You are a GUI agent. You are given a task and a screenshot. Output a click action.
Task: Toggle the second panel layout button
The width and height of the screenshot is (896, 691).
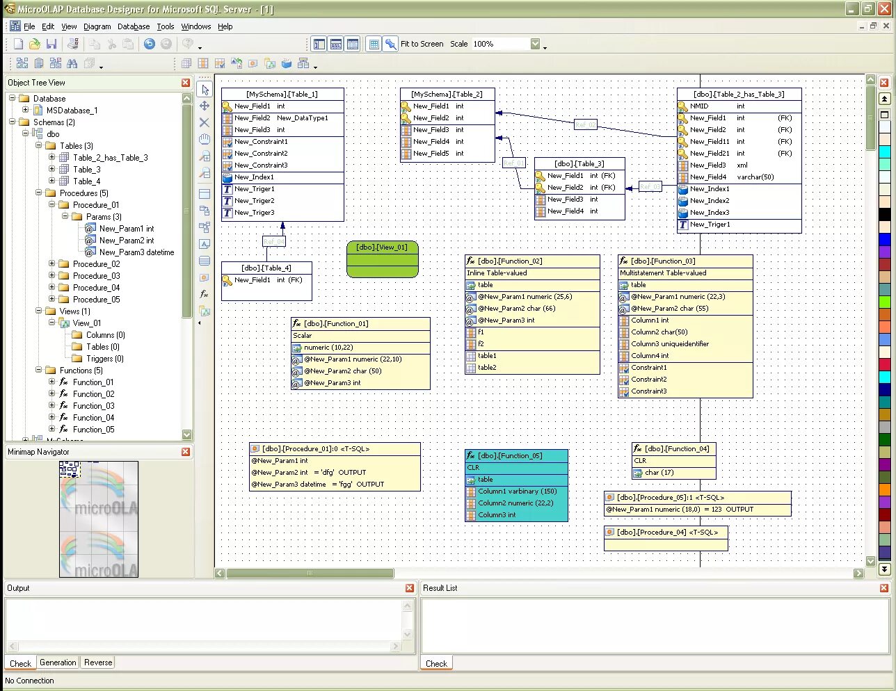pos(335,44)
